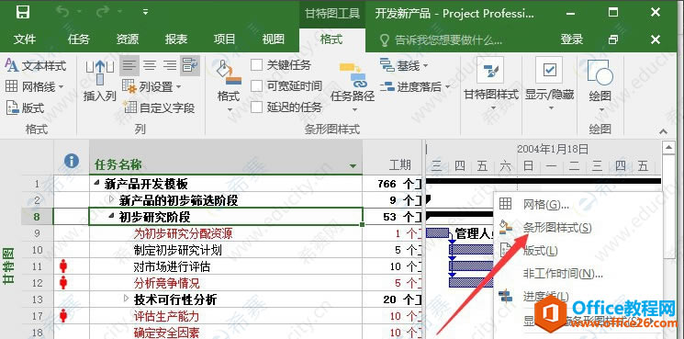Toggle wrap text icon
Screen dimensions: 684x339
(190, 66)
